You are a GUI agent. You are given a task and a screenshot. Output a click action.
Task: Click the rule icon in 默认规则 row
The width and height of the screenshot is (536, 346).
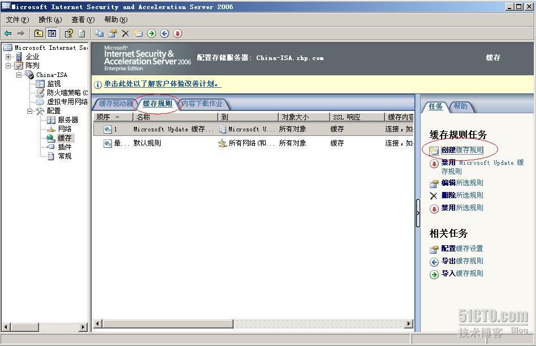point(107,143)
